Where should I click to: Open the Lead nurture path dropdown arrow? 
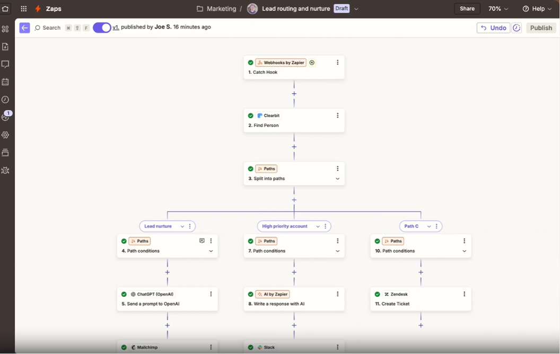[182, 226]
